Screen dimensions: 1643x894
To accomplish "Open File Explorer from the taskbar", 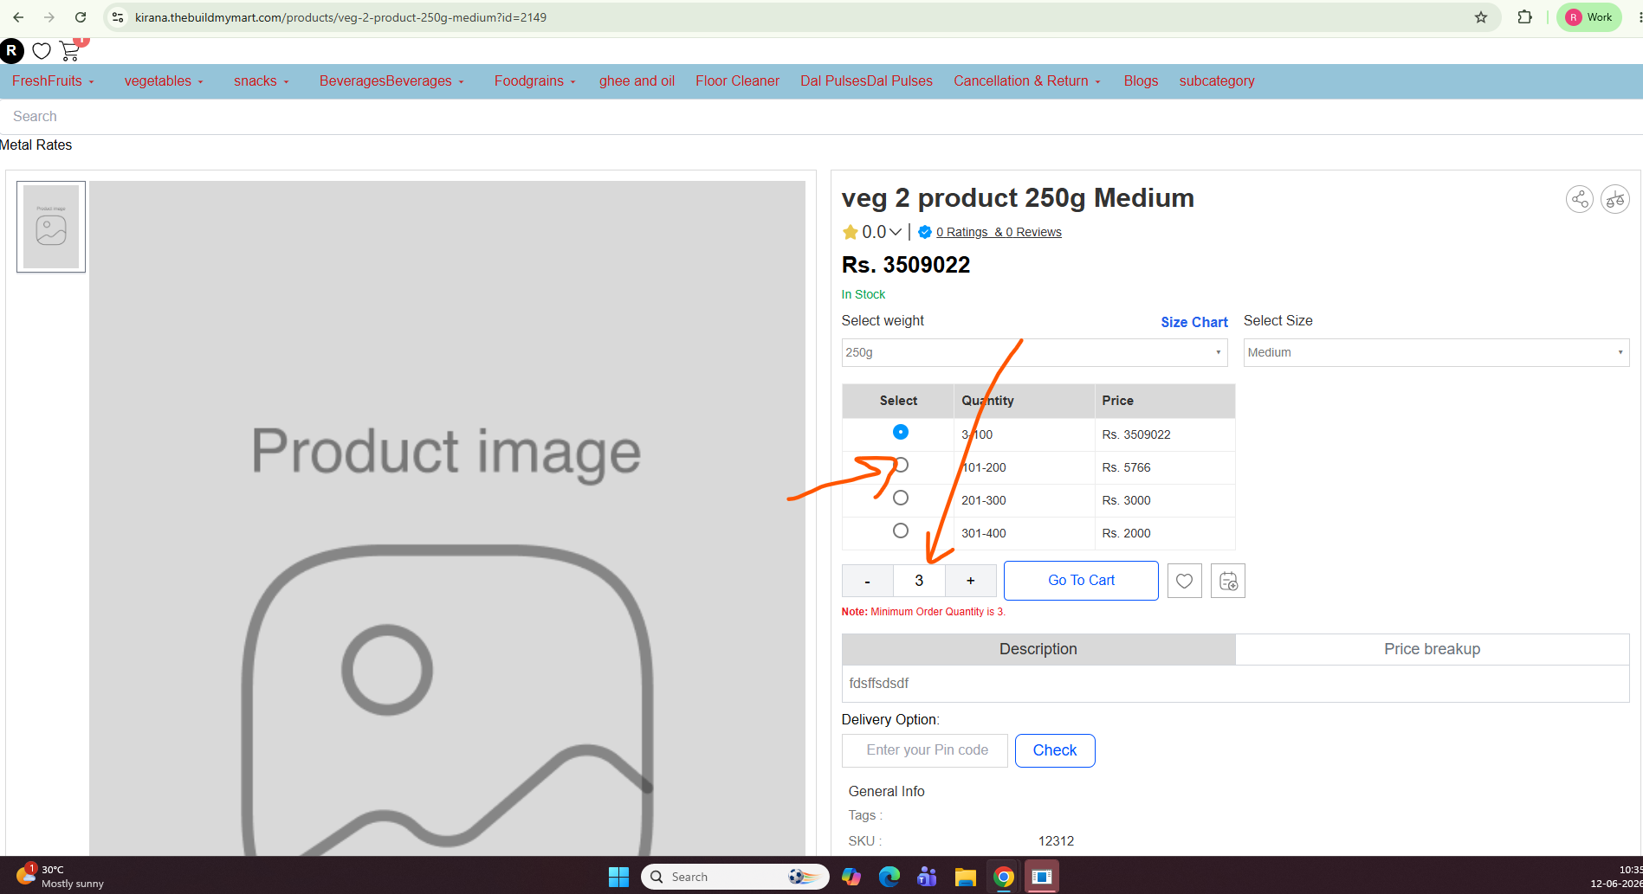I will [x=966, y=877].
